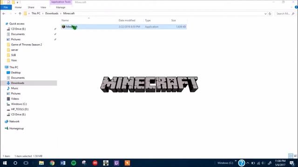Open the Videos folder in sidebar
The image size is (298, 167).
point(15,99)
